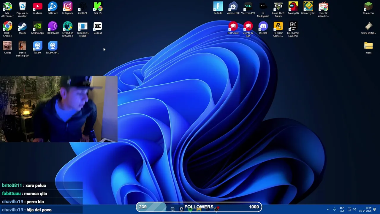Click the tray microphone icon
This screenshot has width=380, height=214.
click(x=334, y=209)
